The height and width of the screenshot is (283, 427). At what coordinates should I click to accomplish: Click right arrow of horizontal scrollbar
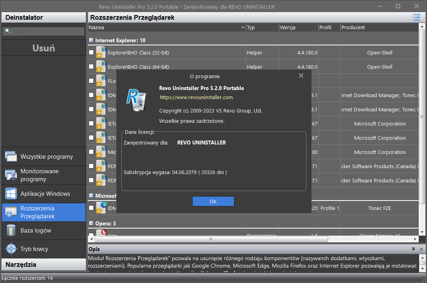coord(415,239)
